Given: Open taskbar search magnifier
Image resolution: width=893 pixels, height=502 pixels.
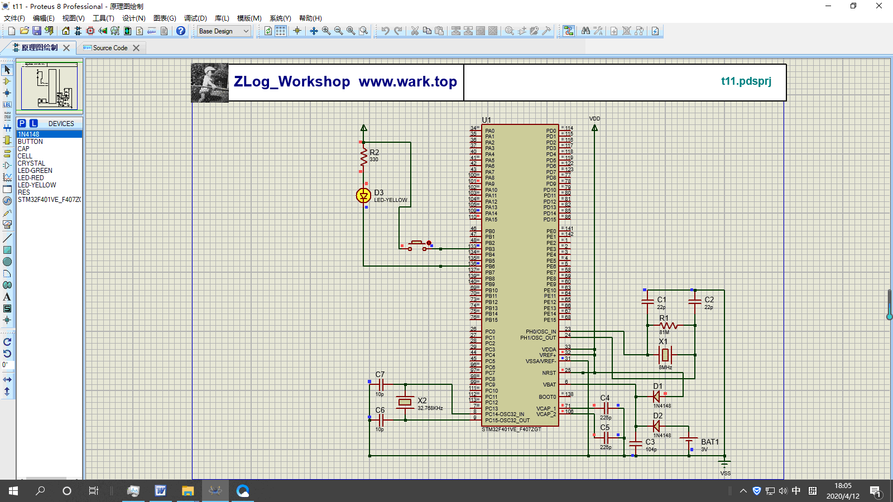Looking at the screenshot, I should (x=40, y=491).
